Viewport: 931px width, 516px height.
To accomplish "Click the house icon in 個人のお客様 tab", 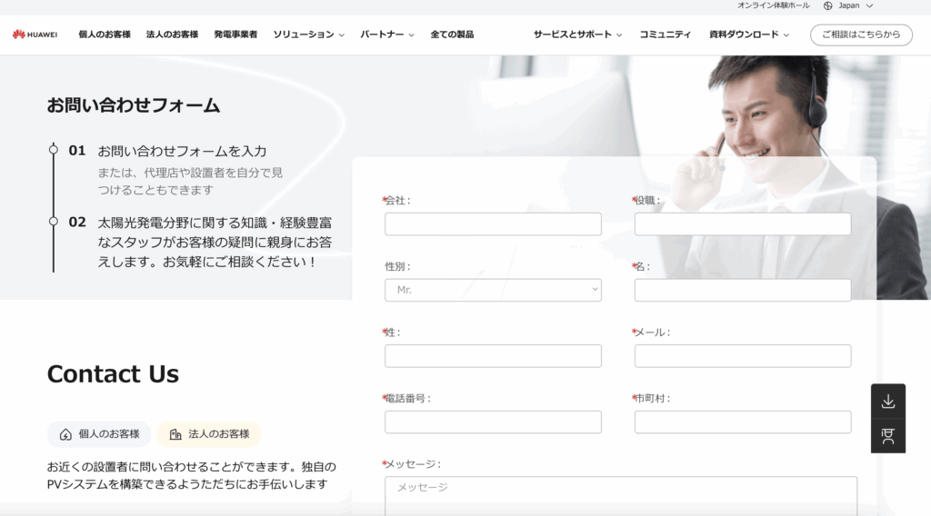I will (65, 435).
